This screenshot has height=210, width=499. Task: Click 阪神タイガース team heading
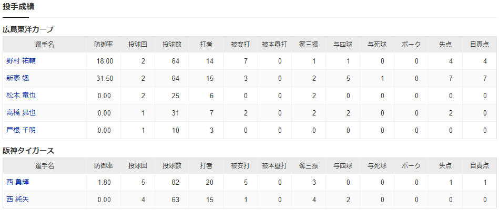tap(28, 150)
